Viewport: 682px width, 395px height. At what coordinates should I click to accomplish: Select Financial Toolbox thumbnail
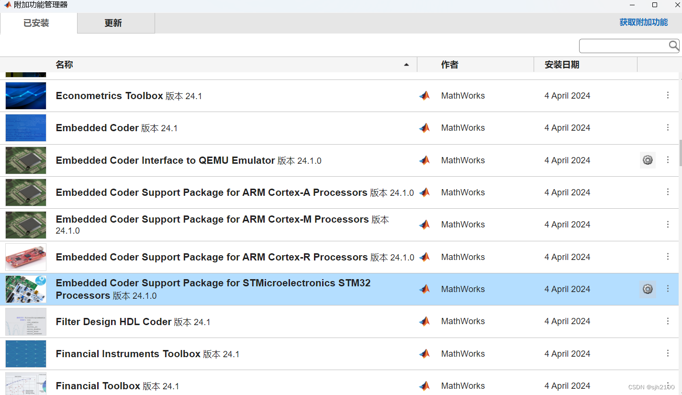click(26, 384)
